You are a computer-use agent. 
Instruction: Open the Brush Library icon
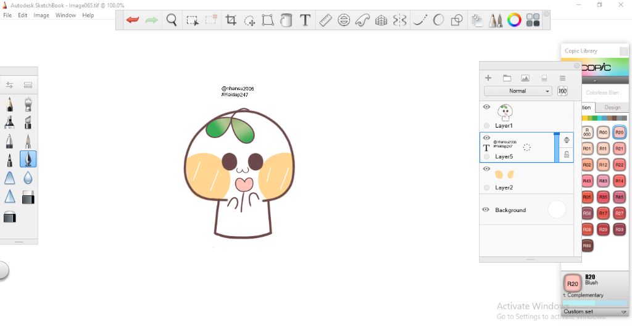(x=28, y=85)
